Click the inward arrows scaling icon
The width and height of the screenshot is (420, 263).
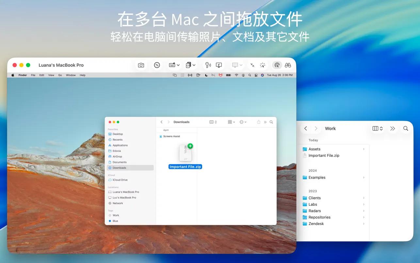point(252,65)
